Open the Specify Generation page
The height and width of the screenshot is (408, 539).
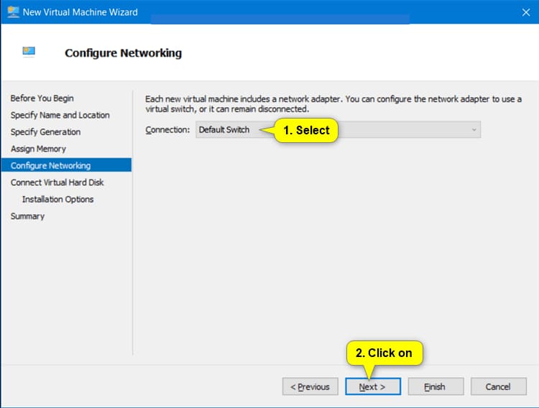(45, 132)
